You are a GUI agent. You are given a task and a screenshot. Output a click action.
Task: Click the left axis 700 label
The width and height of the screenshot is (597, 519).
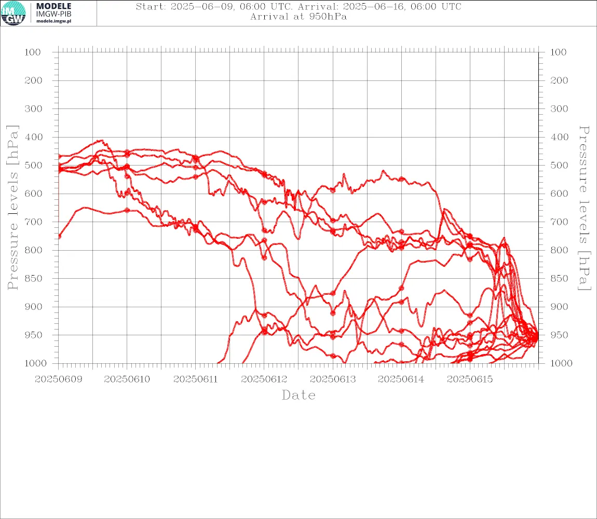point(34,222)
